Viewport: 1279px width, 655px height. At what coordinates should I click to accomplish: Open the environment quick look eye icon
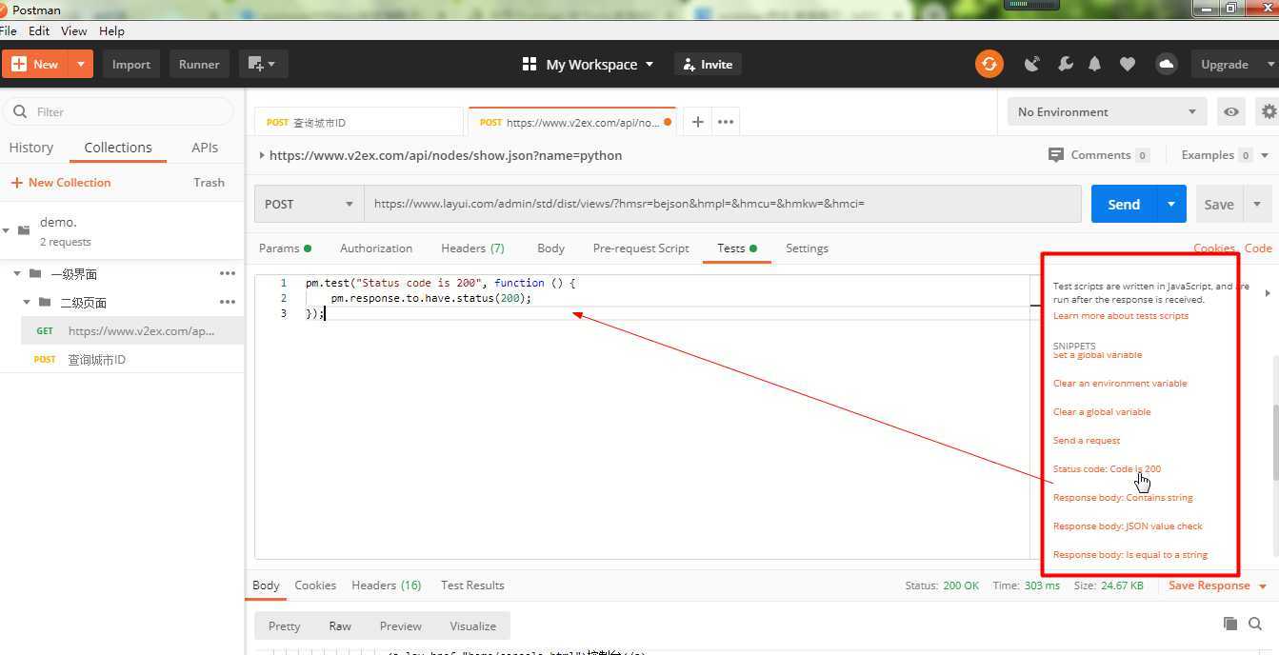[1231, 111]
